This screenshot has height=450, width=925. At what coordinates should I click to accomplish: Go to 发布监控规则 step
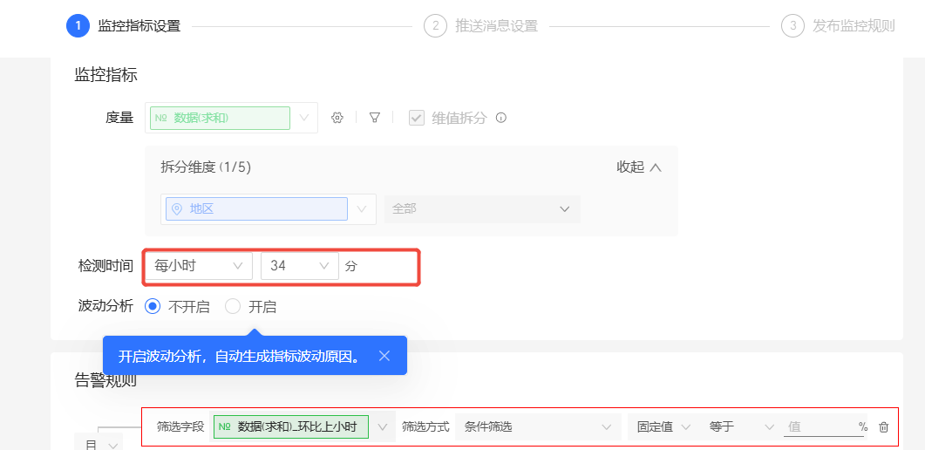point(854,25)
